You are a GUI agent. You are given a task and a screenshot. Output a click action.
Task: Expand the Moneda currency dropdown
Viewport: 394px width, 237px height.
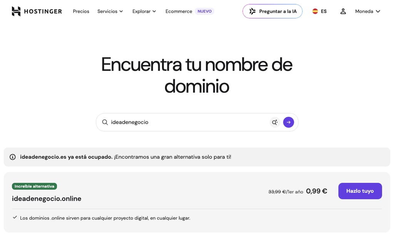pyautogui.click(x=367, y=11)
